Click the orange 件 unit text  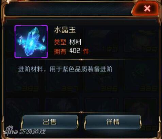coord(86,51)
